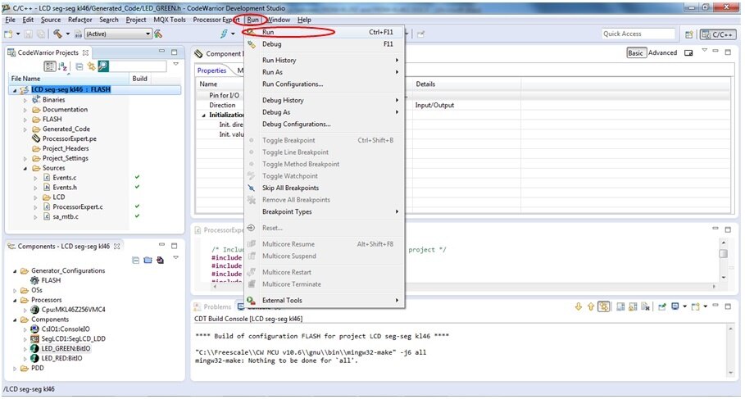This screenshot has width=745, height=399.
Task: Switch Component Inspector to Advanced view
Action: (x=662, y=52)
